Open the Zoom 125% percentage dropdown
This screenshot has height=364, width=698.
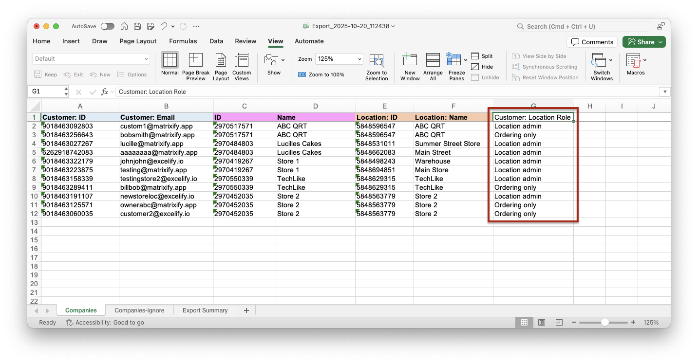[360, 59]
